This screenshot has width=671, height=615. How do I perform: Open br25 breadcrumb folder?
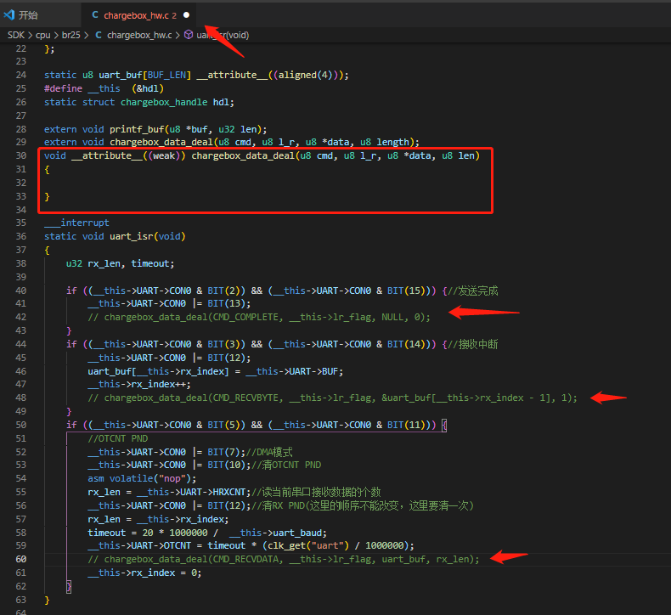click(x=71, y=35)
